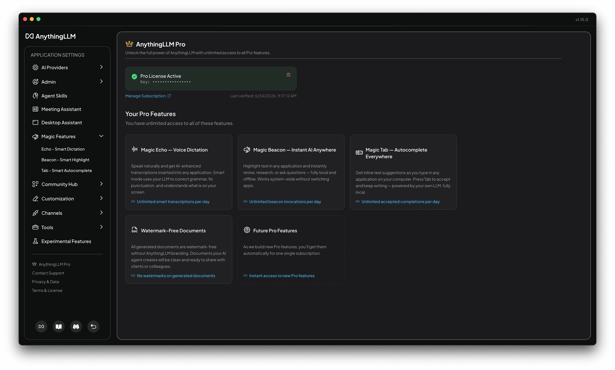The height and width of the screenshot is (370, 615).
Task: Click the Tools briefcase icon
Action: point(35,227)
